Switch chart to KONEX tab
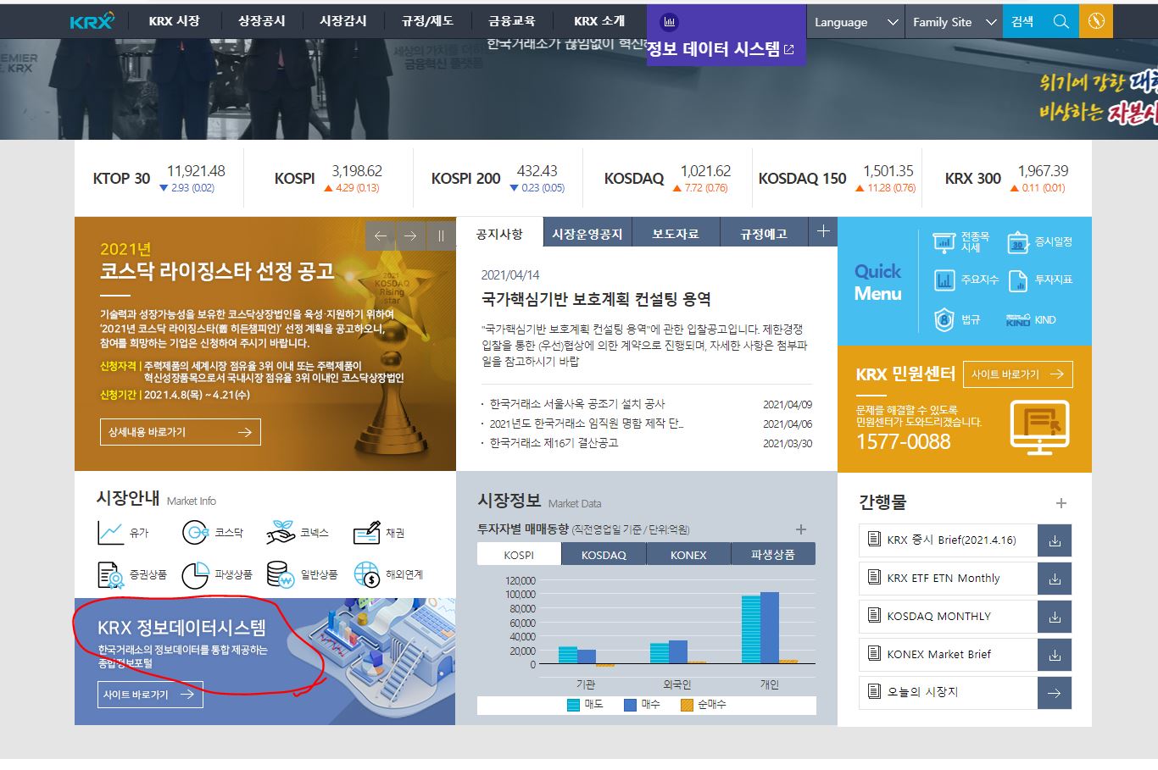The height and width of the screenshot is (770, 1158). [x=688, y=555]
